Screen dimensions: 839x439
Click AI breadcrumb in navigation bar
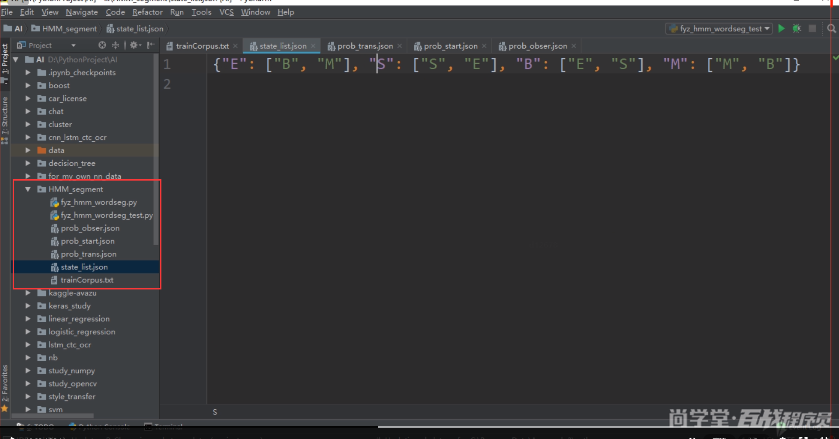pos(13,29)
